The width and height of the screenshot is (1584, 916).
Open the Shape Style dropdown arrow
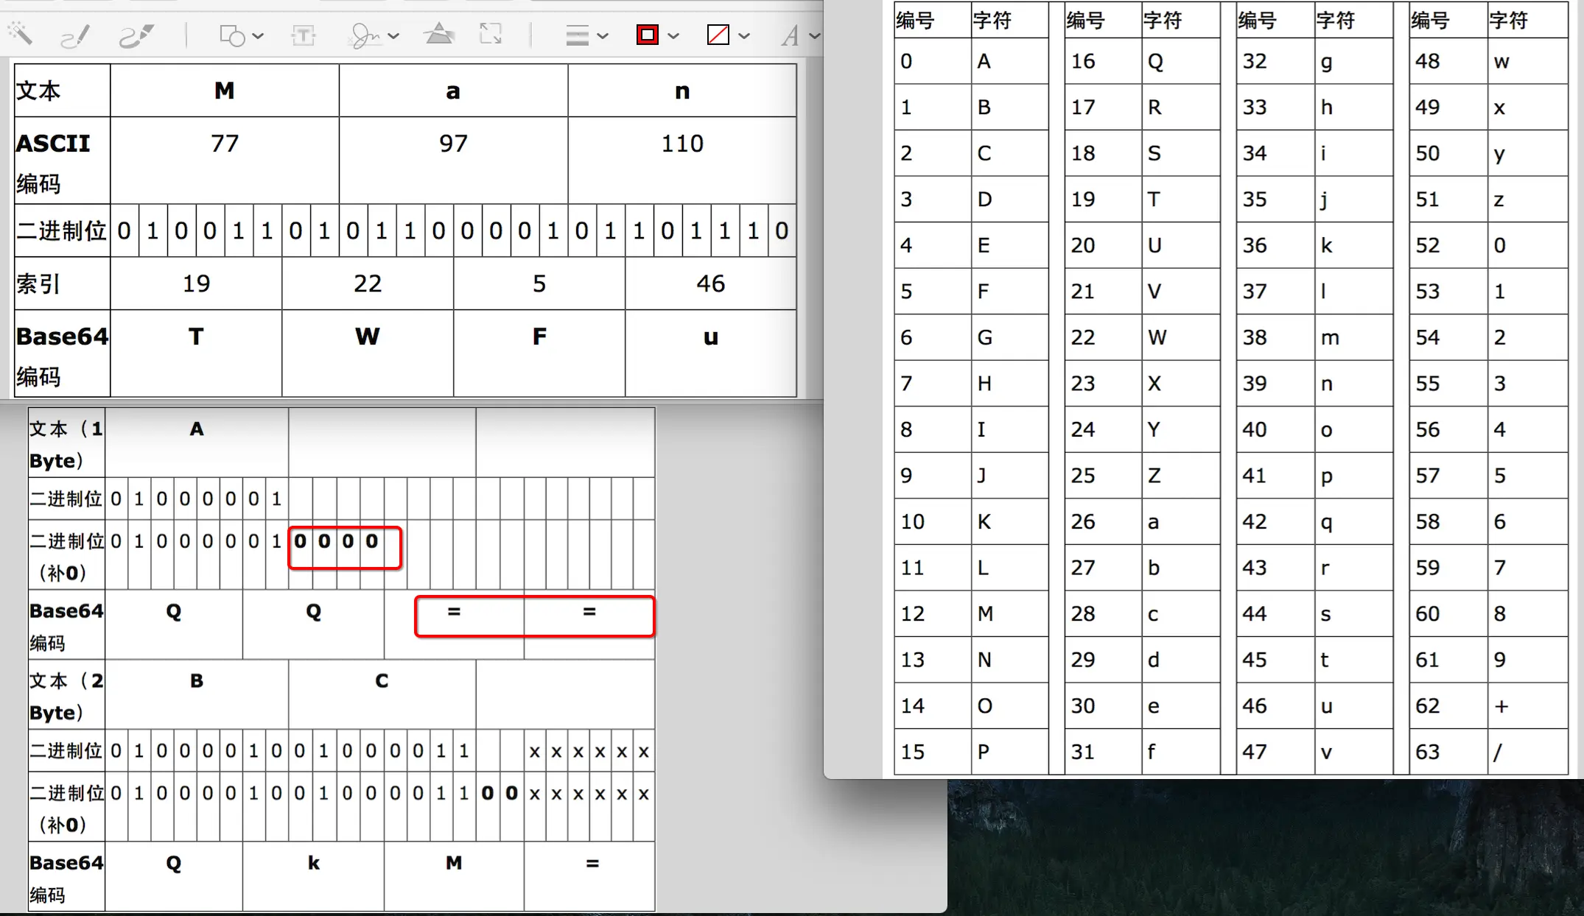[603, 35]
